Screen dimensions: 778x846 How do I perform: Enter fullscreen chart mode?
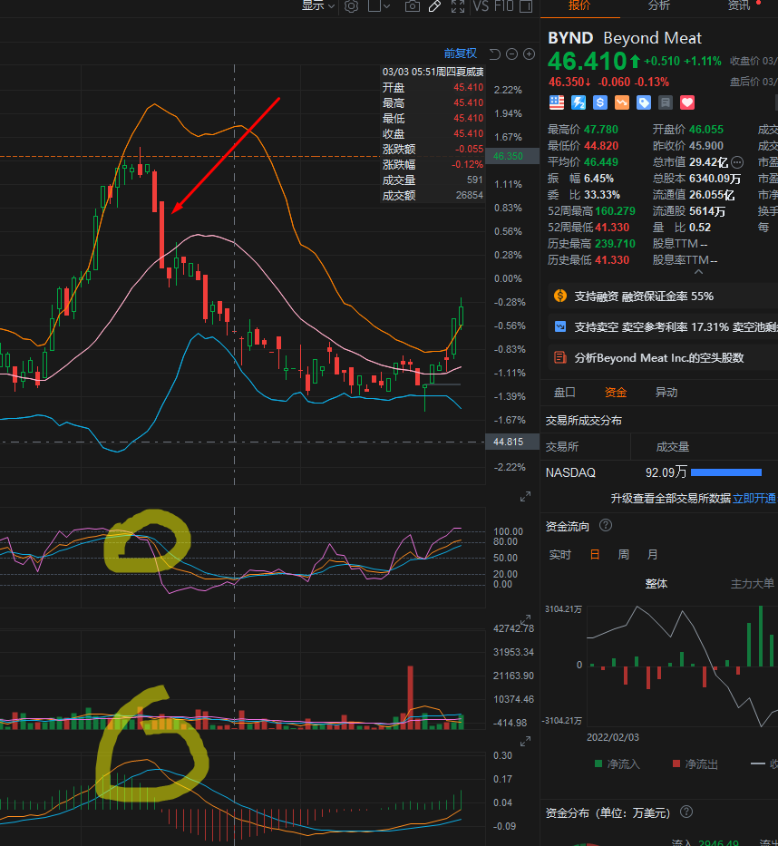tap(458, 6)
